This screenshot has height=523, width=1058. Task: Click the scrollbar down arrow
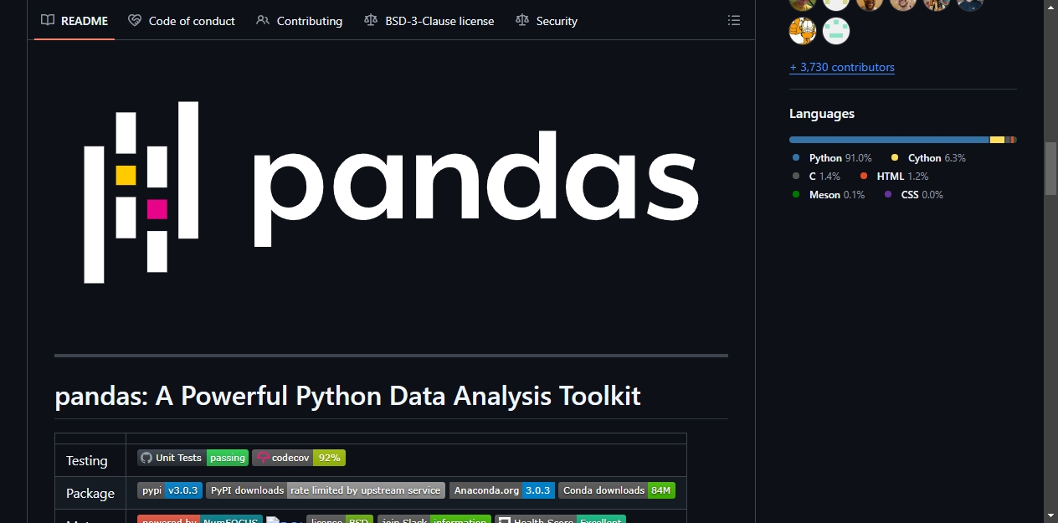pos(1050,515)
